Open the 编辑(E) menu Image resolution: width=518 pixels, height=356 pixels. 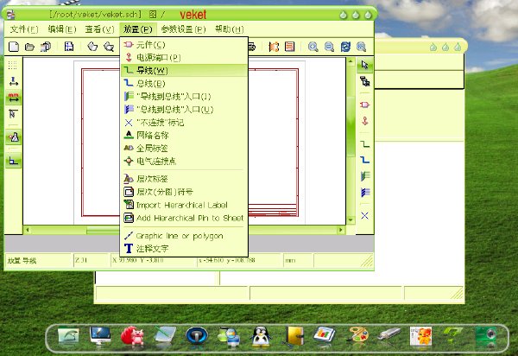(62, 29)
